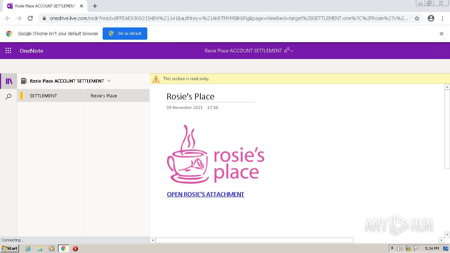Close the Rosie Place ACCOUNT SETTLEMENT tab
Image resolution: width=450 pixels, height=253 pixels.
point(82,6)
